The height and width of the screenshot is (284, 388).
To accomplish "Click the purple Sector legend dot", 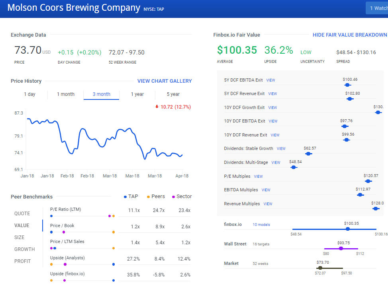I will 173,197.
